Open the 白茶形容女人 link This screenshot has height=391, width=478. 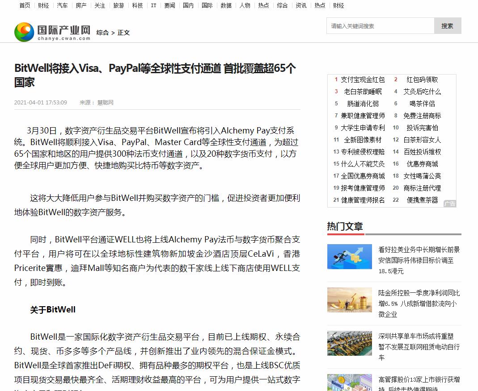pos(422,140)
